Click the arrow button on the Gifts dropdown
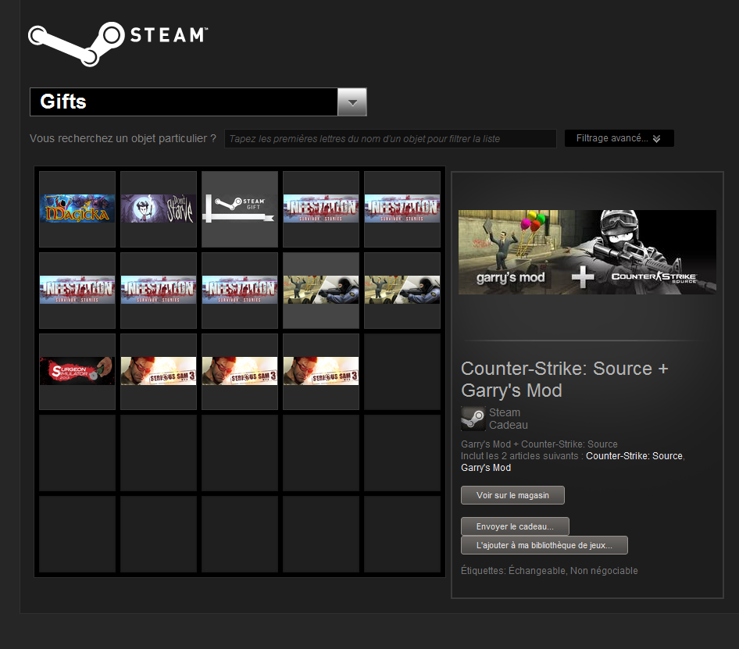The image size is (739, 649). (352, 102)
